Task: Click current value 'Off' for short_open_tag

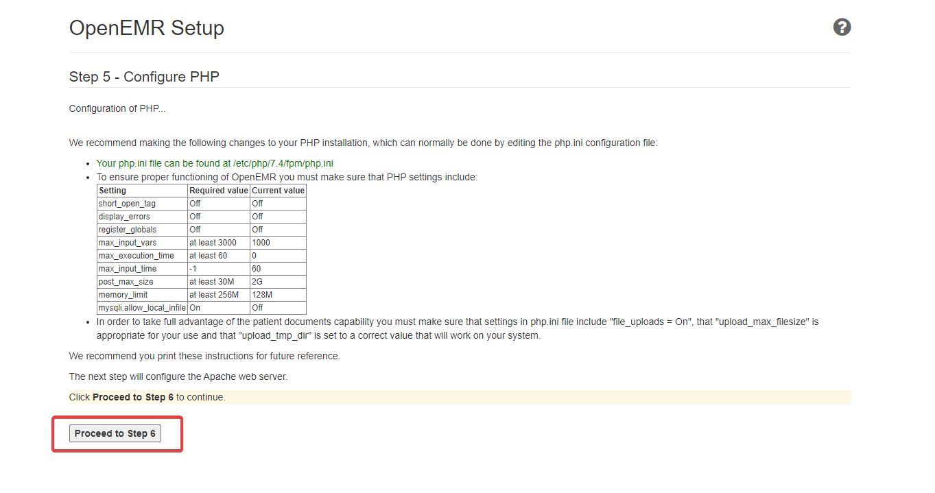Action: (278, 204)
